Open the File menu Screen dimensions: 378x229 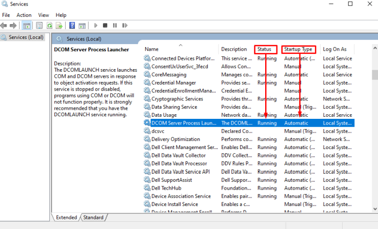[x=6, y=15]
